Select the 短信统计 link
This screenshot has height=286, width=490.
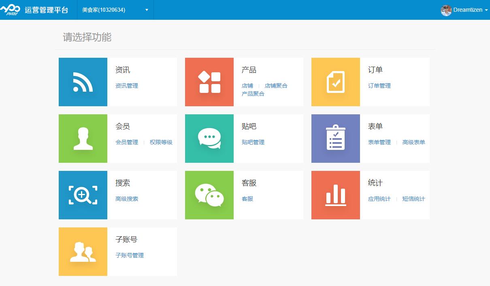[x=413, y=199]
